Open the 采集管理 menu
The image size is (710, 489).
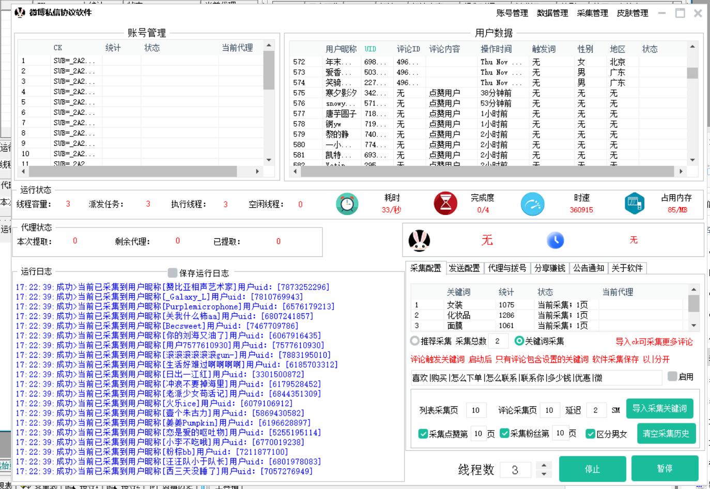tap(592, 13)
